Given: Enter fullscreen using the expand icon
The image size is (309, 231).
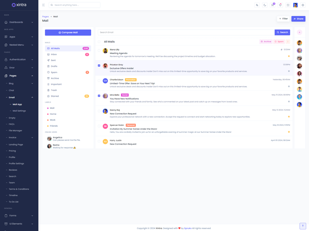Looking at the screenshot, I should 288,5.
